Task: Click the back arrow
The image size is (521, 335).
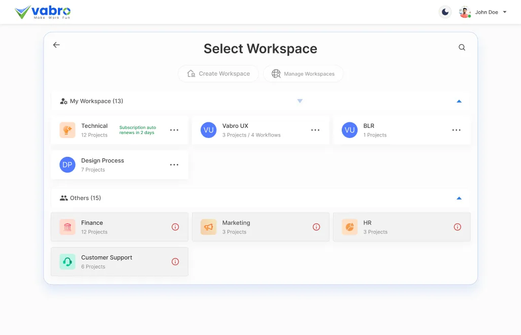Action: [x=56, y=45]
